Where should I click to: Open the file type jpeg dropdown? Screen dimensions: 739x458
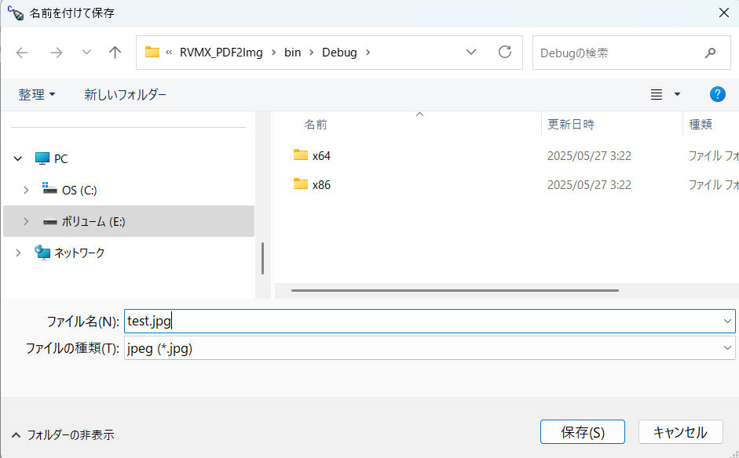click(429, 348)
